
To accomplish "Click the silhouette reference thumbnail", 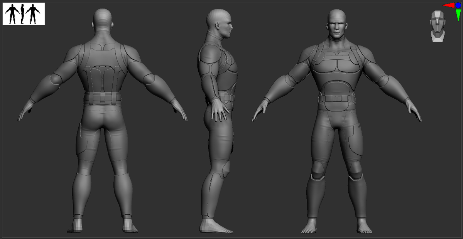I will pyautogui.click(x=24, y=14).
